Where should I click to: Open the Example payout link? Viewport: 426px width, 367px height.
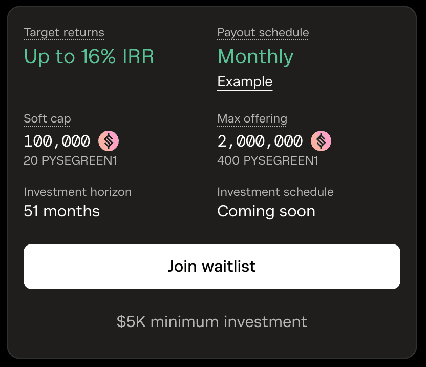(245, 82)
